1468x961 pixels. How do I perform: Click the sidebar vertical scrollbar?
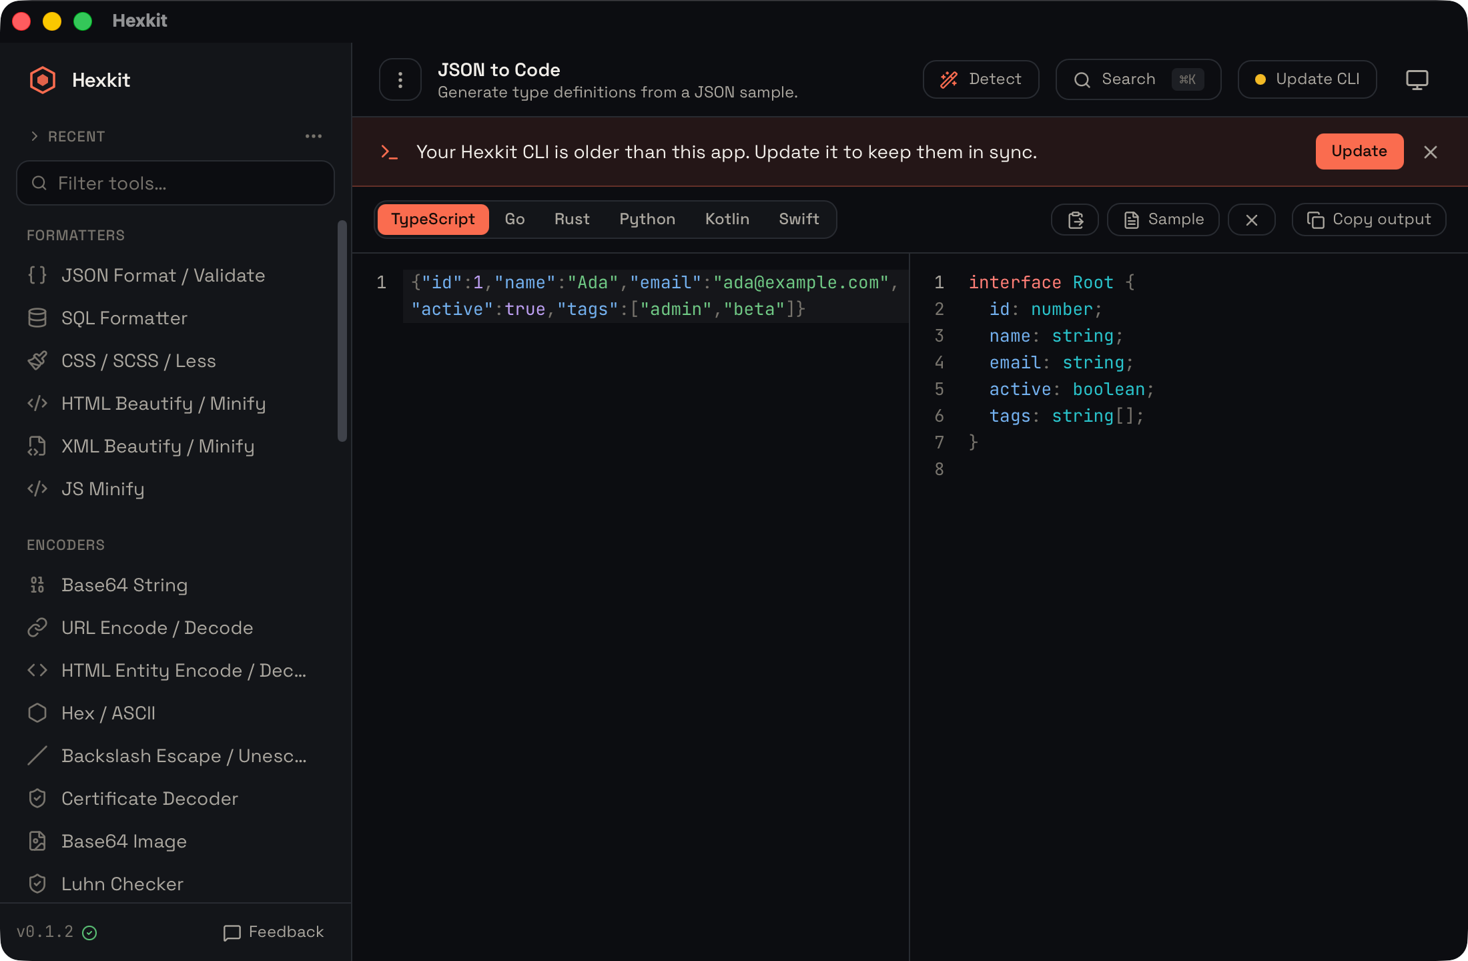tap(342, 331)
